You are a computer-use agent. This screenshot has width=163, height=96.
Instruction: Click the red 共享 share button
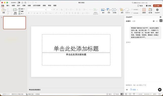[x=157, y=6]
